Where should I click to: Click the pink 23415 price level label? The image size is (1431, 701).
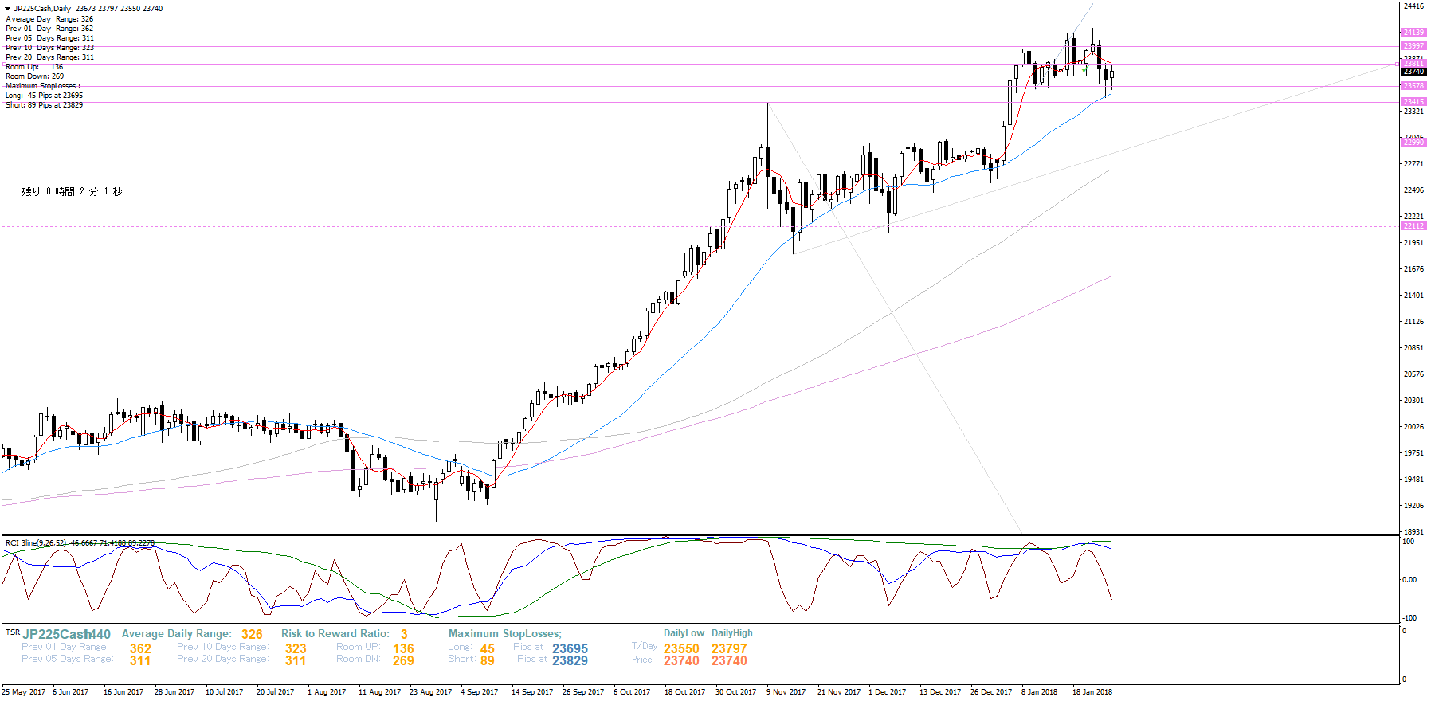pyautogui.click(x=1413, y=102)
